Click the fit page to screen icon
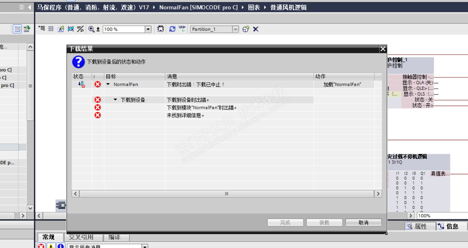 pos(160,29)
